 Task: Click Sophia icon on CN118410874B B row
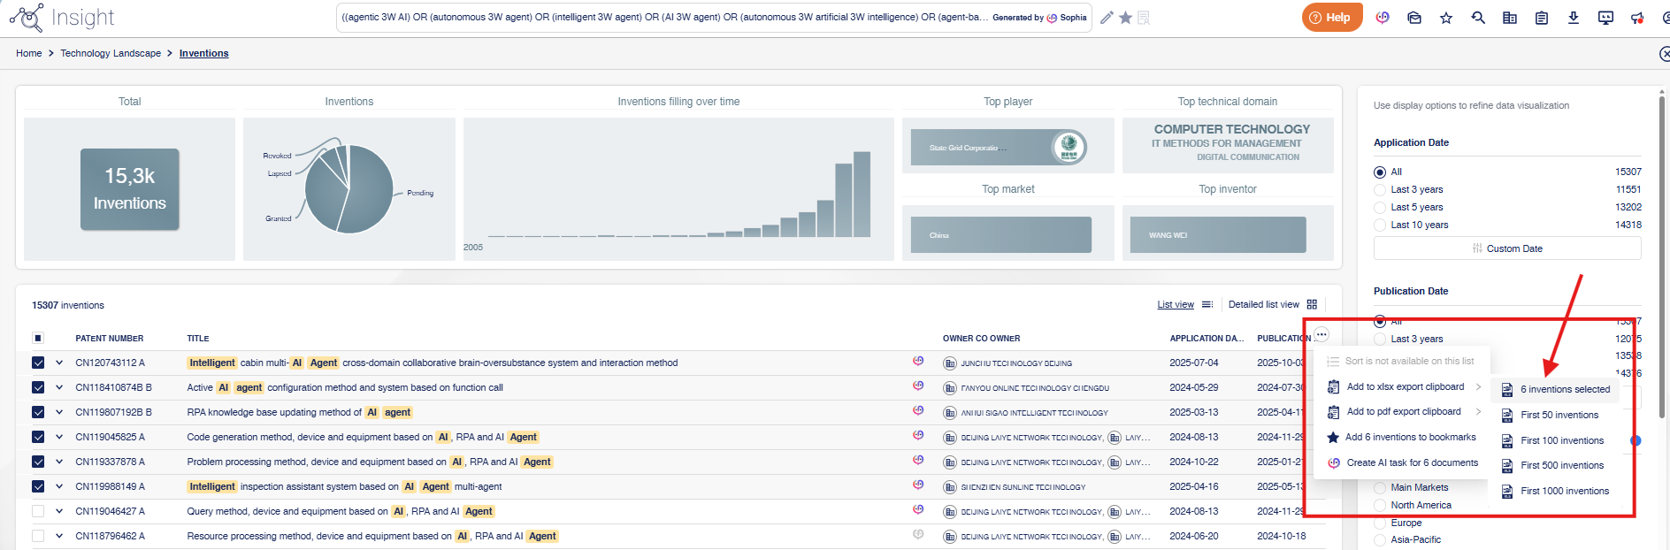918,386
